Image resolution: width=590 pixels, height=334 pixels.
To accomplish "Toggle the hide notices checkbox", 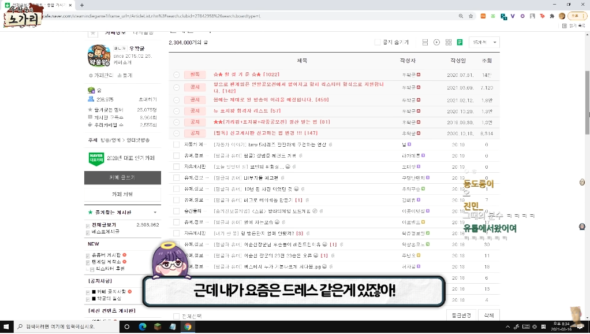I will pos(377,42).
